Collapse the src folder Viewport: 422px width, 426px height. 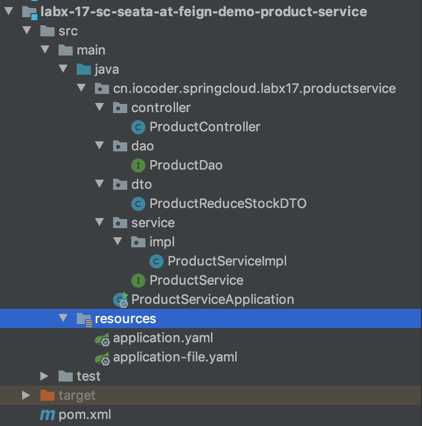26,31
